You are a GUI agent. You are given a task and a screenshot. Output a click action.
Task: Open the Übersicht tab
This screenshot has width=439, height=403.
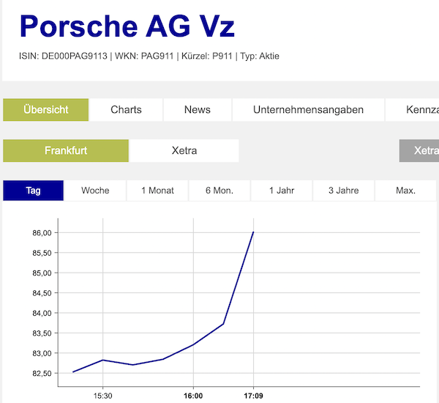pyautogui.click(x=45, y=110)
